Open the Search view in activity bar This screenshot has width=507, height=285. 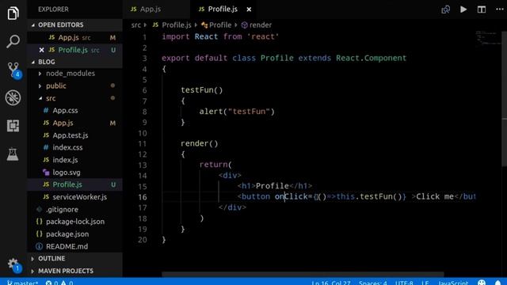pyautogui.click(x=13, y=41)
